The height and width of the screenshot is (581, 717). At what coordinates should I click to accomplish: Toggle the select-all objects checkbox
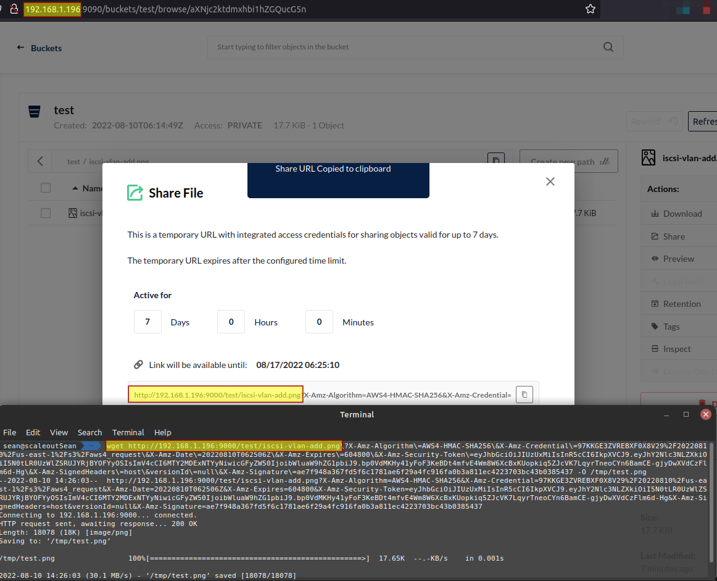[x=46, y=188]
